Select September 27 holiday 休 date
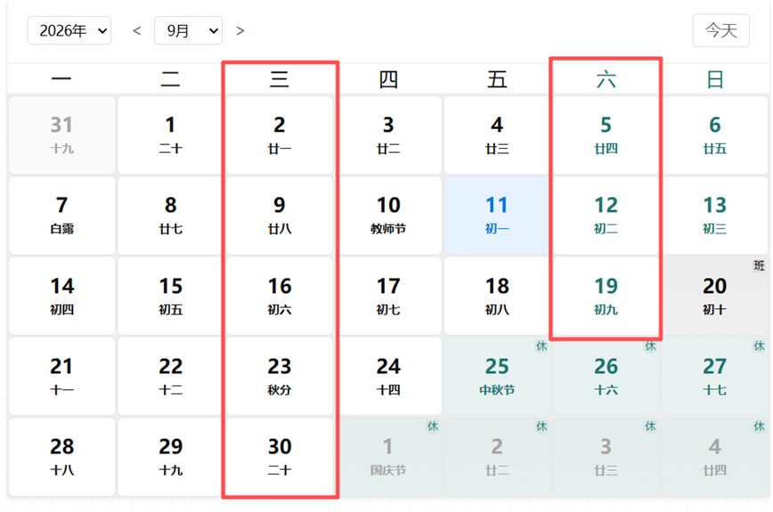Viewport: 773px width, 512px height. tap(715, 377)
